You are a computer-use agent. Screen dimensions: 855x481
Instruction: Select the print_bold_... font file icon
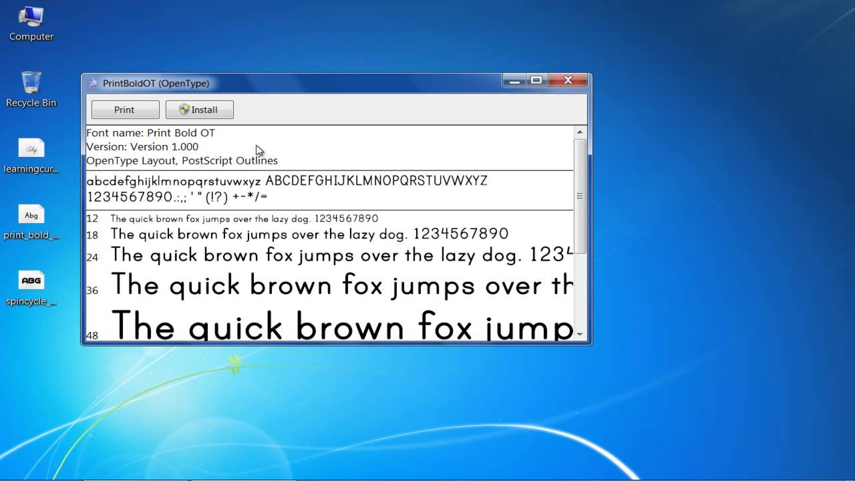click(x=31, y=221)
